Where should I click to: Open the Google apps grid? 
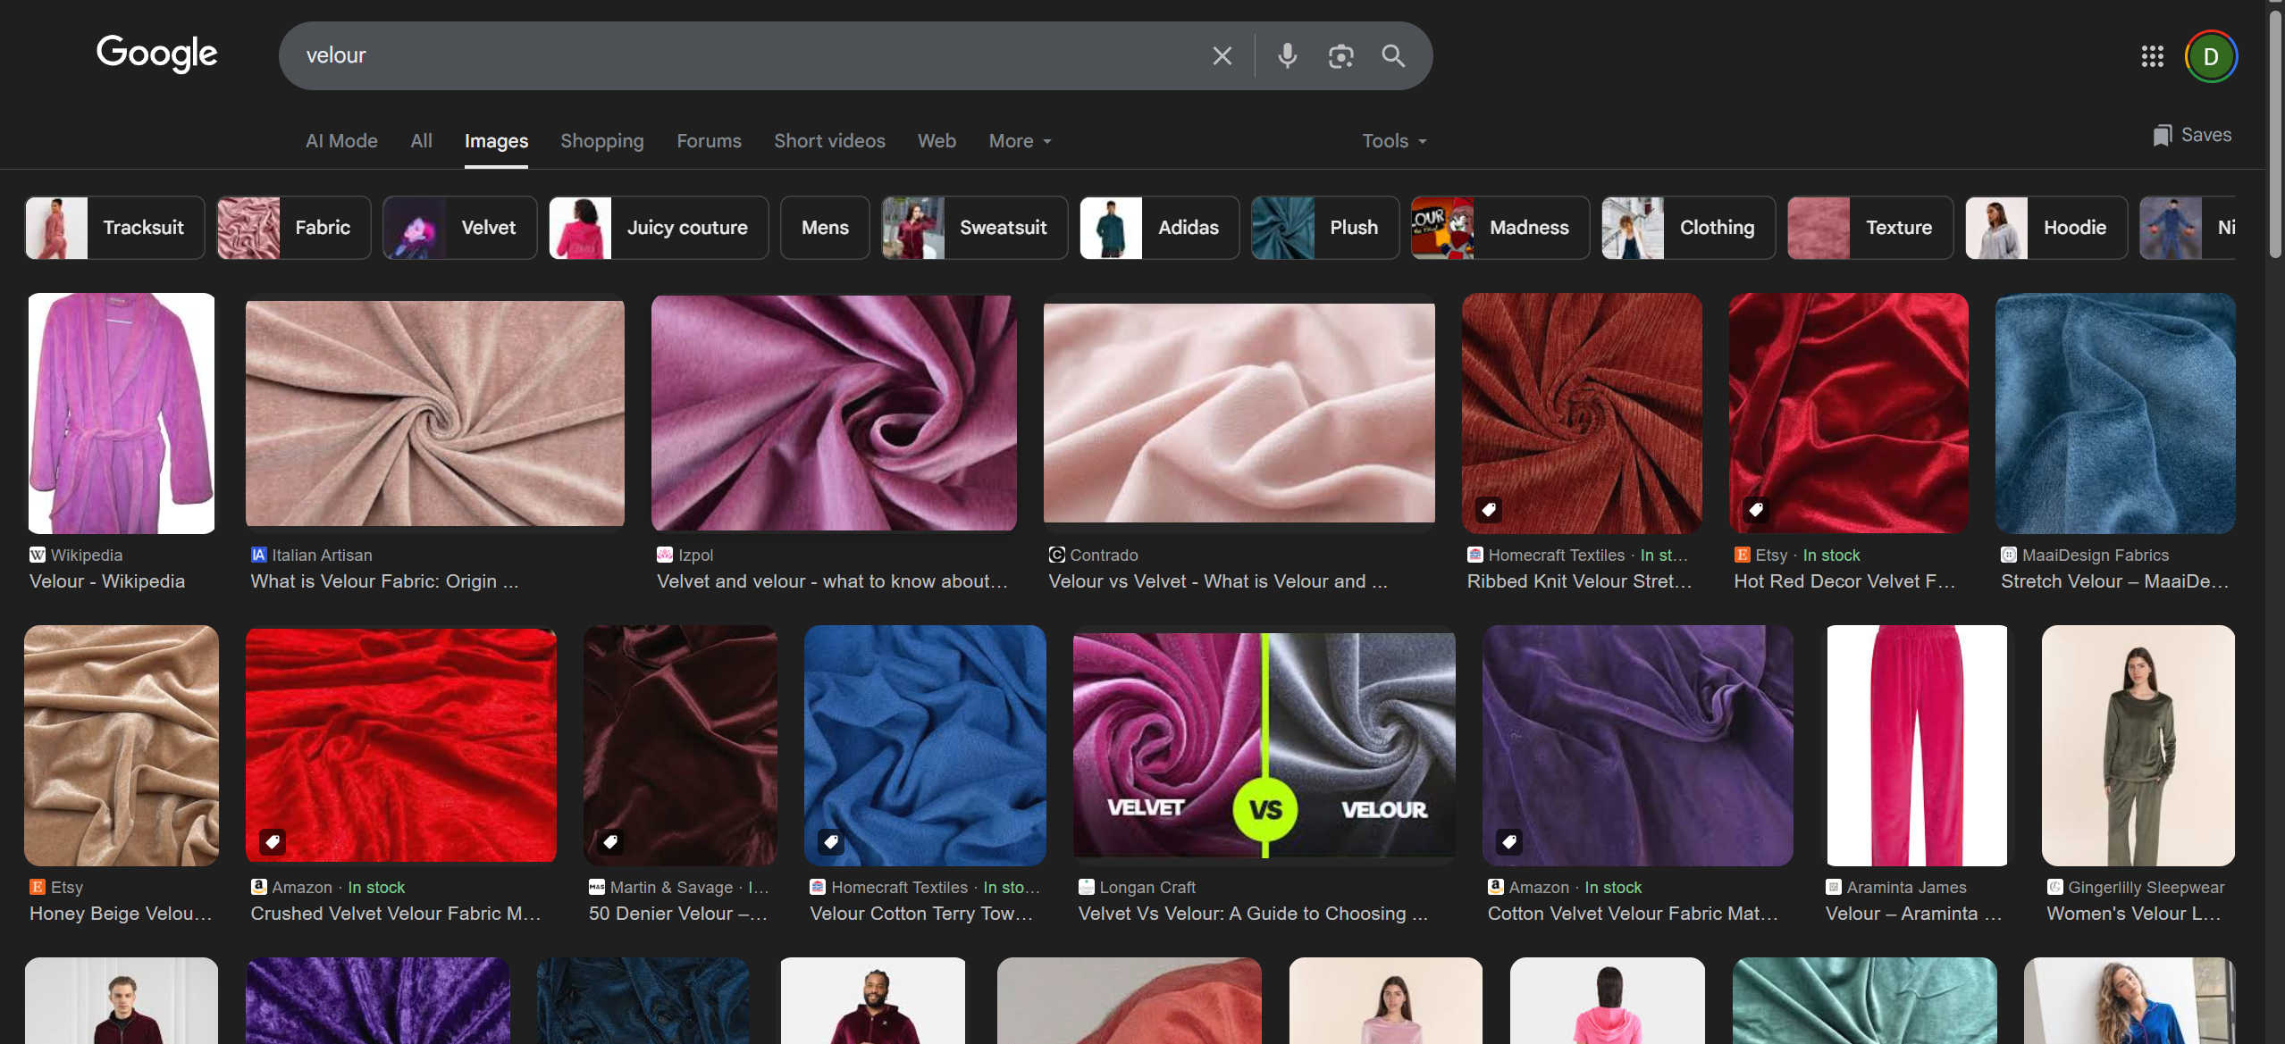2152,56
